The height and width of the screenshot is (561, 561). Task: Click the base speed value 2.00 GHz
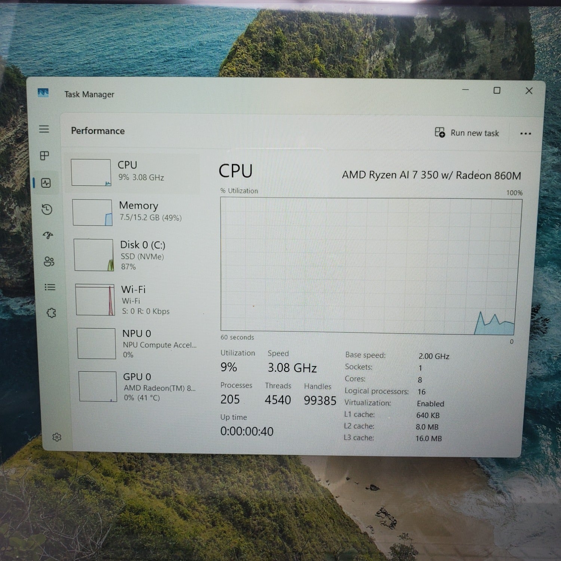pyautogui.click(x=434, y=356)
